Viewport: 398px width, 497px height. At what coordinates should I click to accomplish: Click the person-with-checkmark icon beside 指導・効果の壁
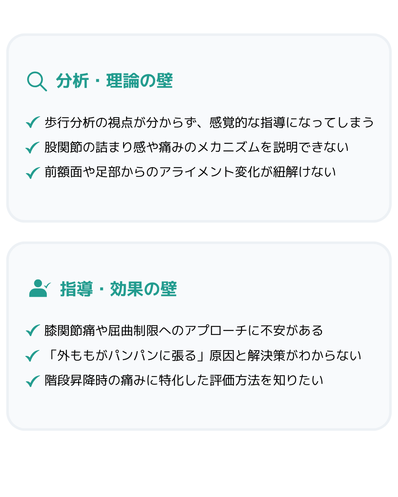pos(40,288)
